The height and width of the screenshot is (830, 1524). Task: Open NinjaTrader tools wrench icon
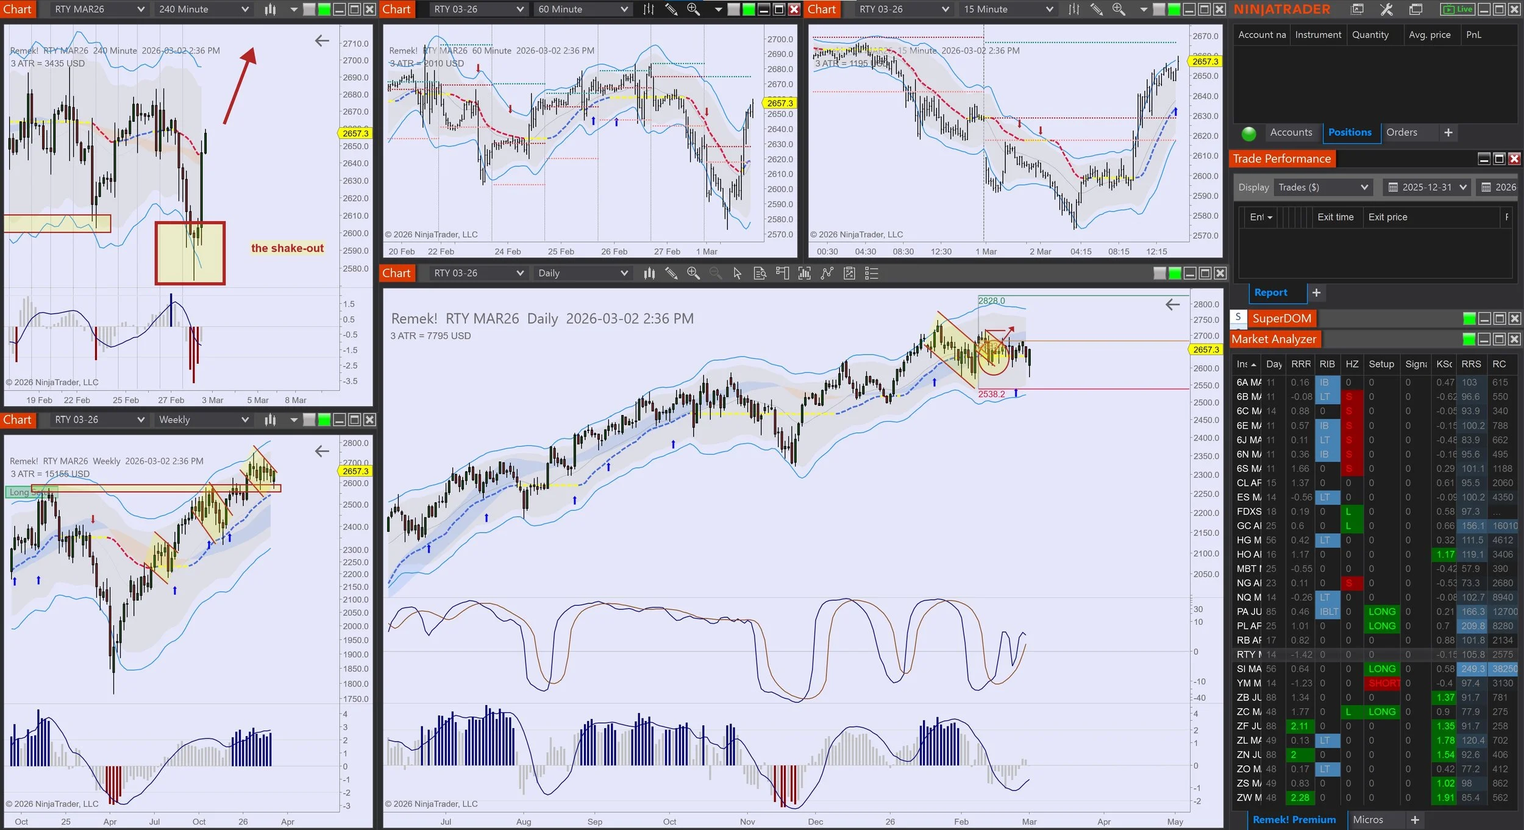(x=1386, y=9)
